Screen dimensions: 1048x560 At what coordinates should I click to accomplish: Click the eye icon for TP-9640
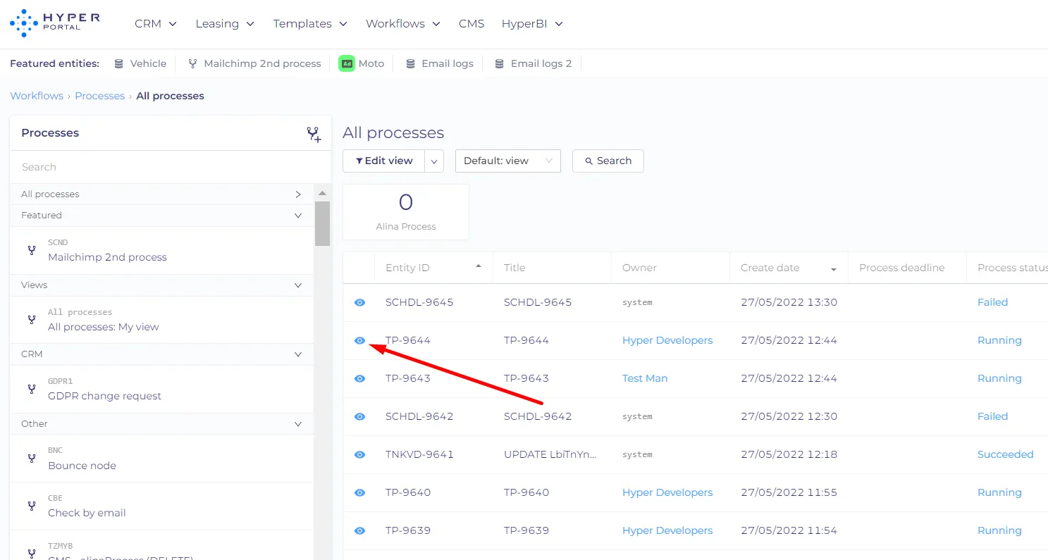click(x=359, y=492)
